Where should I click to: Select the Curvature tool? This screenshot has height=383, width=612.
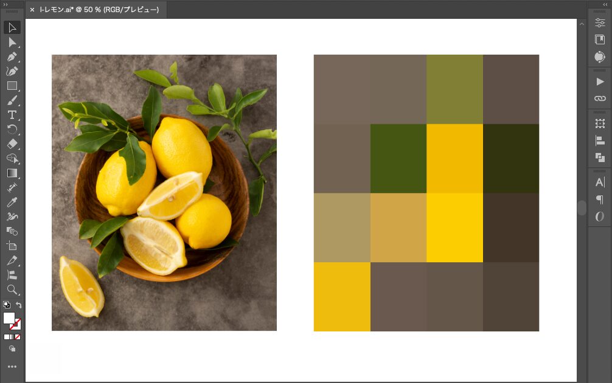(x=12, y=71)
